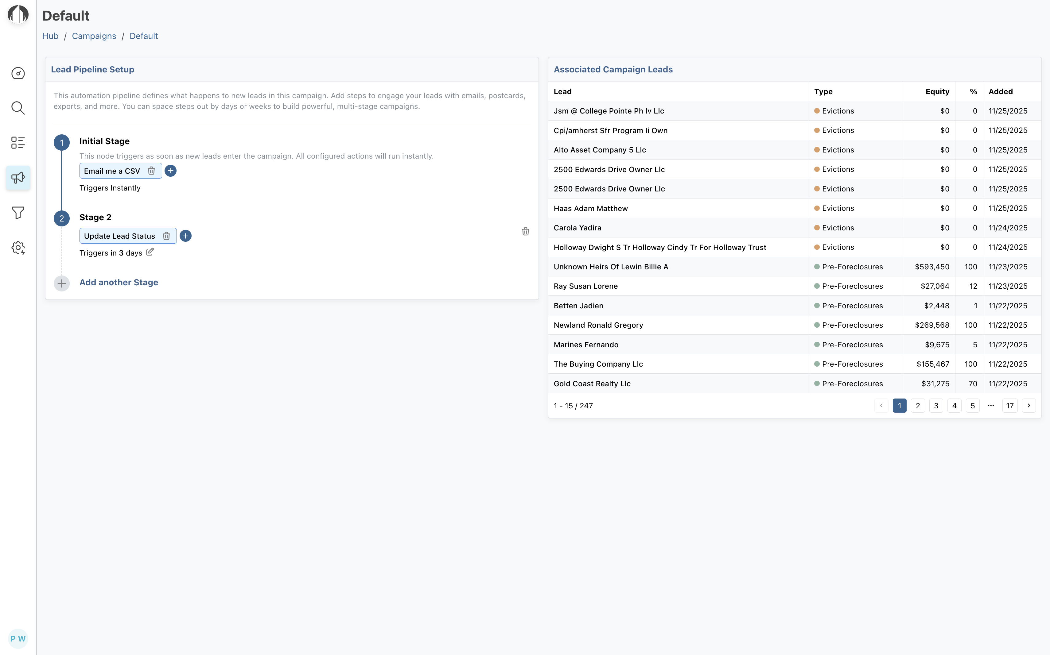Go to the previous page of leads
This screenshot has height=655, width=1050.
[881, 406]
